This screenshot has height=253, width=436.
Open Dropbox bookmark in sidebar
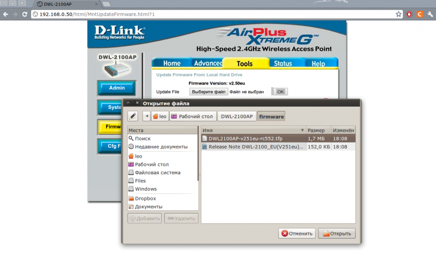(x=163, y=198)
